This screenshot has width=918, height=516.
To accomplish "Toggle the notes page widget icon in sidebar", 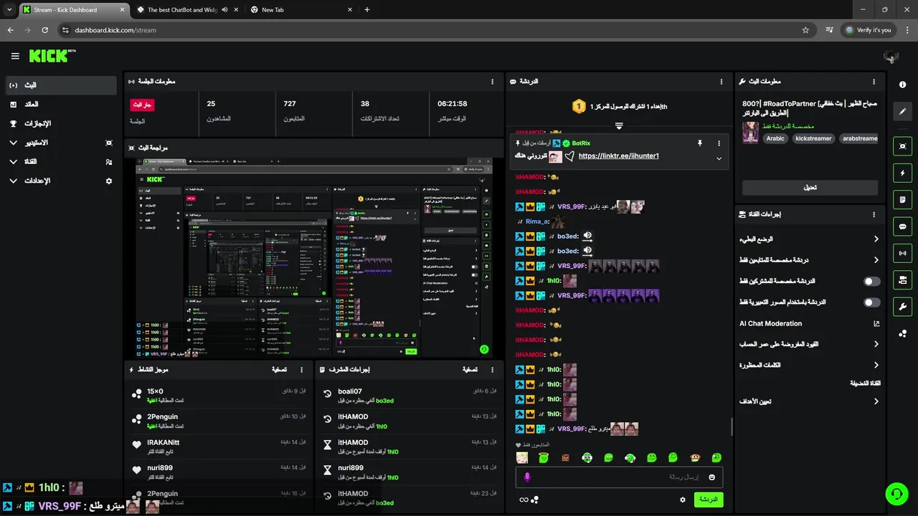I will (902, 199).
